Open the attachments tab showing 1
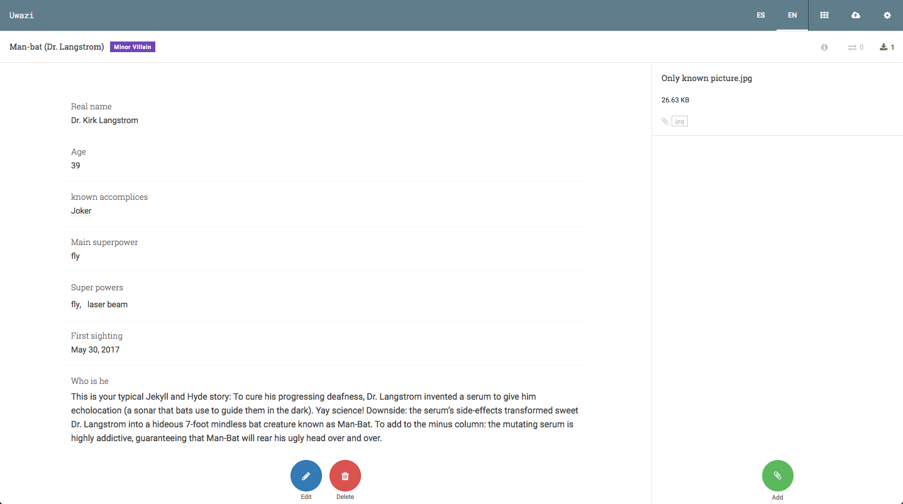 [x=887, y=47]
